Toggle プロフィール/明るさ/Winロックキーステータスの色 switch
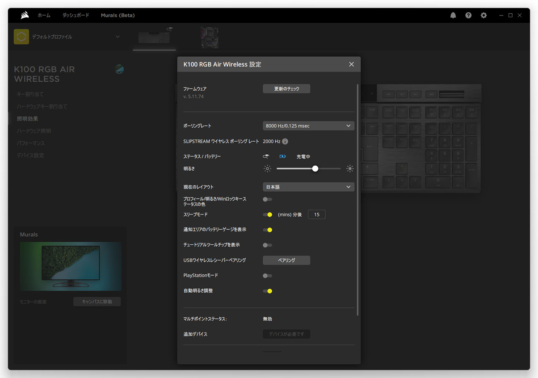 pos(267,199)
